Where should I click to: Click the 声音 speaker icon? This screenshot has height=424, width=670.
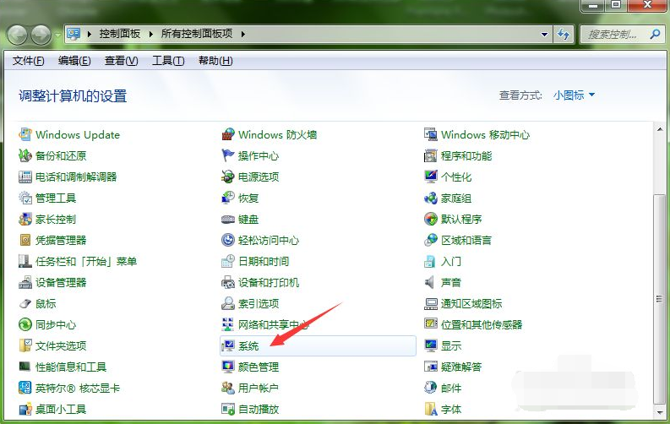[431, 282]
